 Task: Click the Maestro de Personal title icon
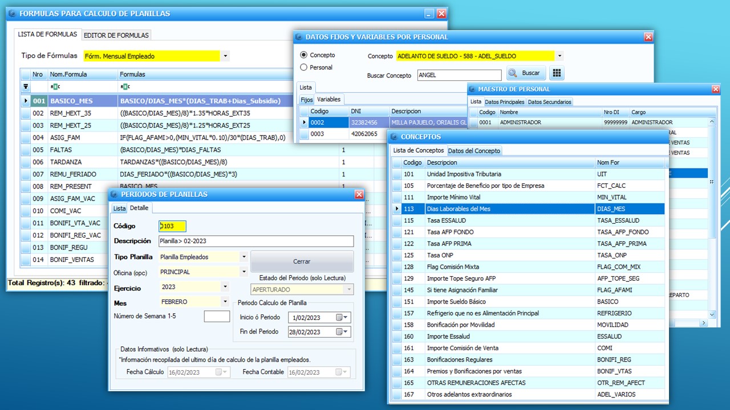[x=472, y=89]
